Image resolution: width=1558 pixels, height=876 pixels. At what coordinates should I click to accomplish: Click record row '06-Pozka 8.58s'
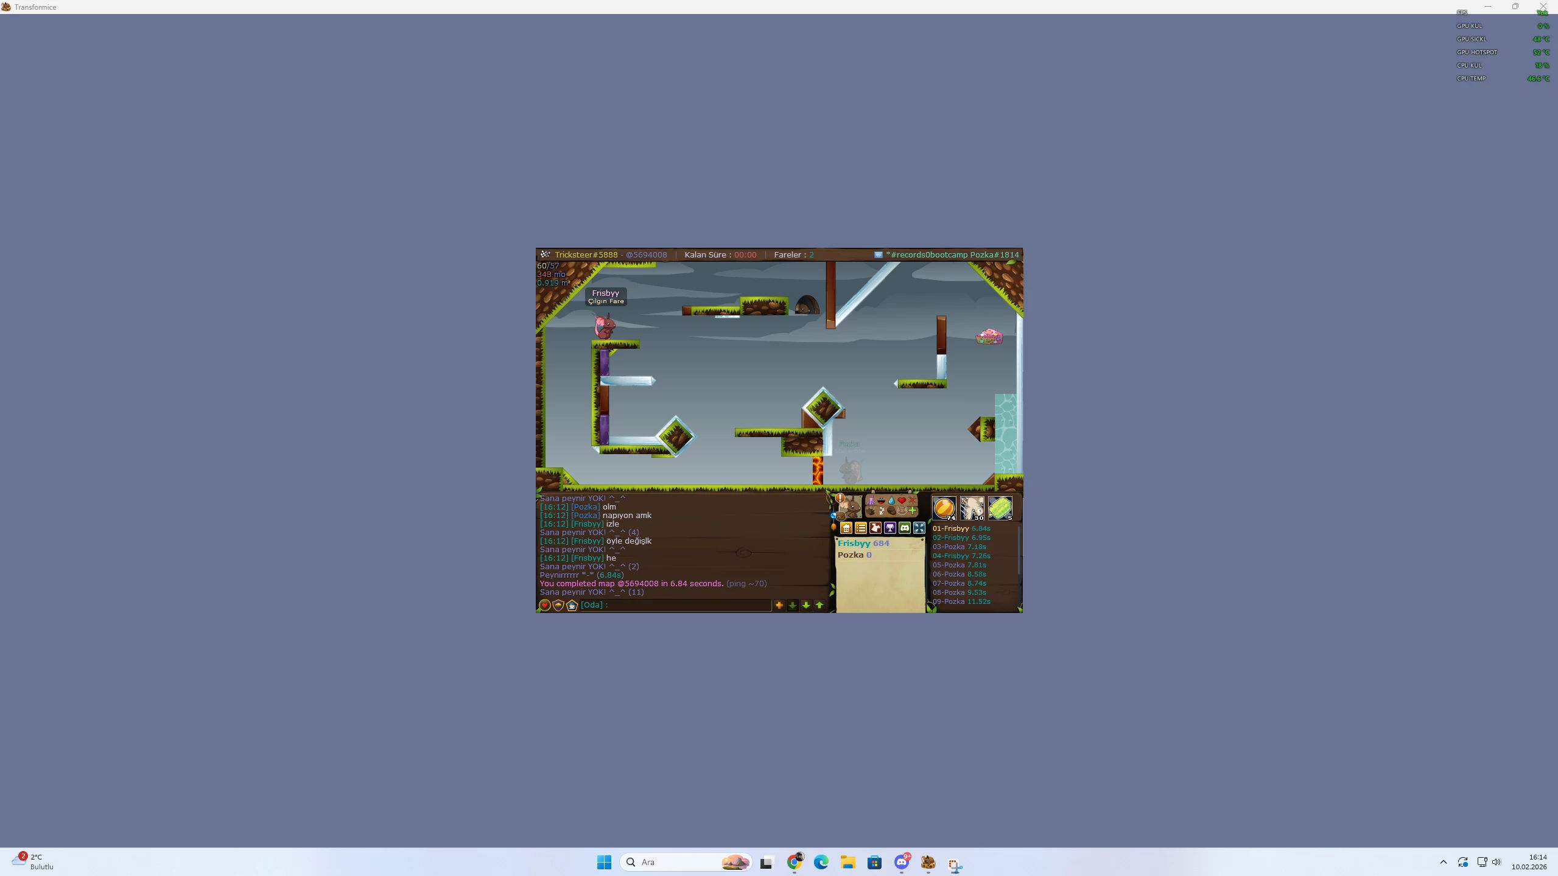(x=959, y=574)
